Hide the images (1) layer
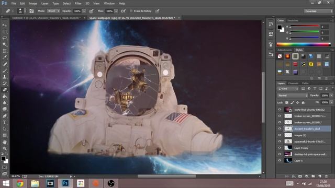This screenshot has width=335, height=188. (280, 135)
